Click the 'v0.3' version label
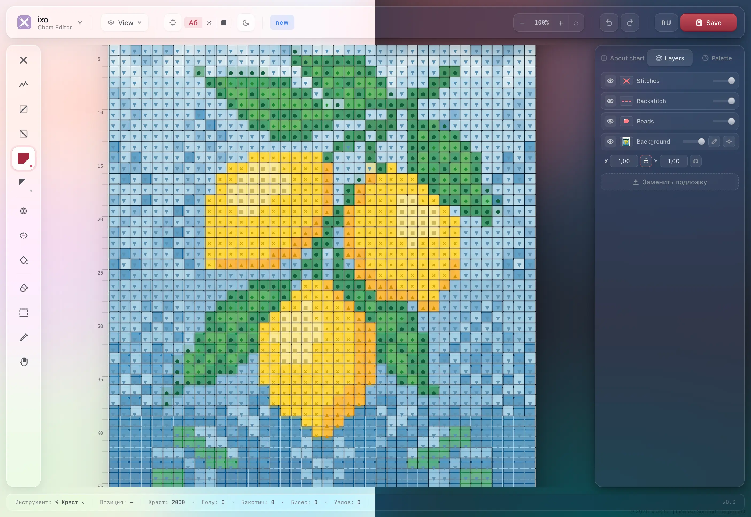 click(729, 502)
